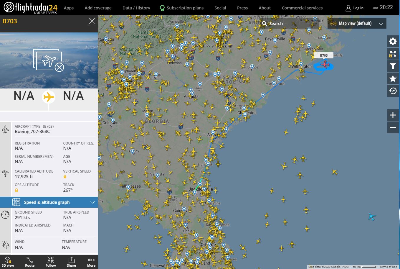The width and height of the screenshot is (400, 269).
Task: Click the wind weather icon
Action: (x=5, y=245)
